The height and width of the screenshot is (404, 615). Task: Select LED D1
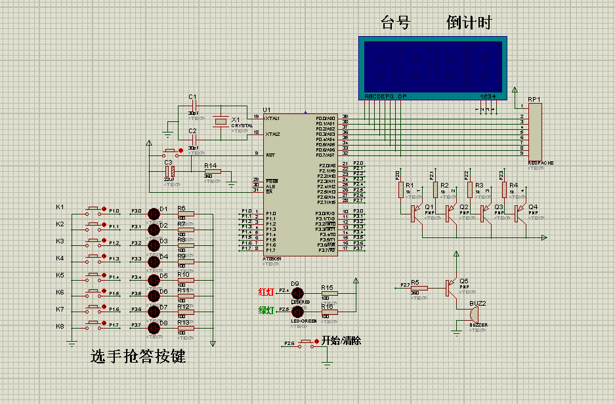point(154,214)
